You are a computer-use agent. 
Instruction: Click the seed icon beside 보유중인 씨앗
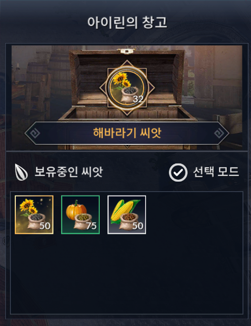pos(21,172)
